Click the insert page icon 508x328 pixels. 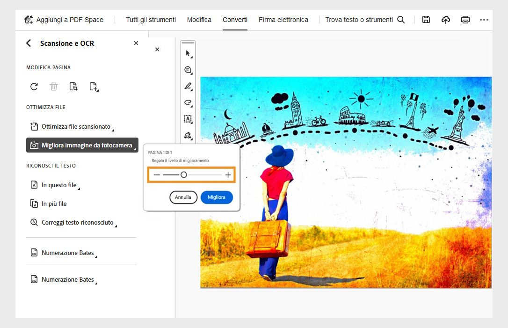tap(94, 87)
